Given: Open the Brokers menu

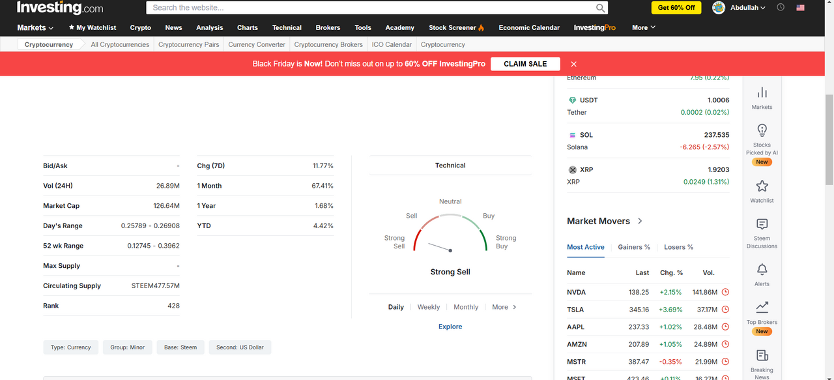Looking at the screenshot, I should coord(328,27).
